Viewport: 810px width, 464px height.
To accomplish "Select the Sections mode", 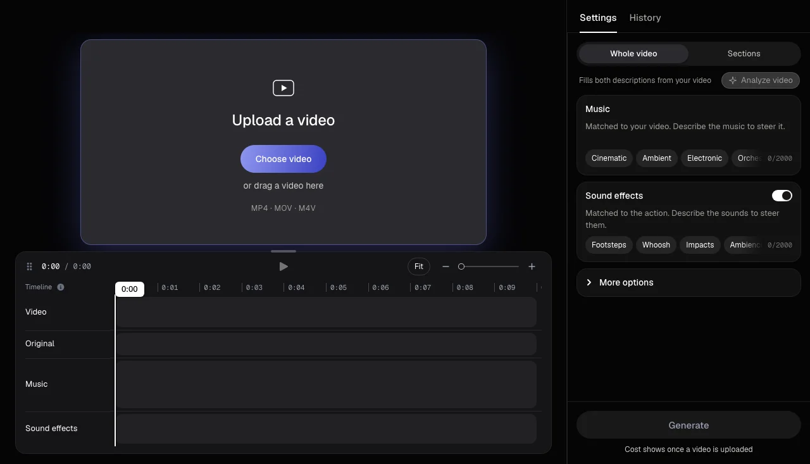I will point(744,54).
